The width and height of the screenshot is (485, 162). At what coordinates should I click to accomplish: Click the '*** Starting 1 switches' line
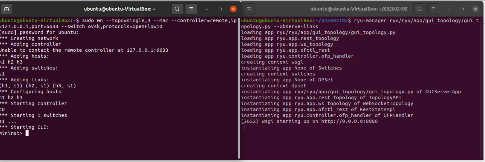point(34,115)
